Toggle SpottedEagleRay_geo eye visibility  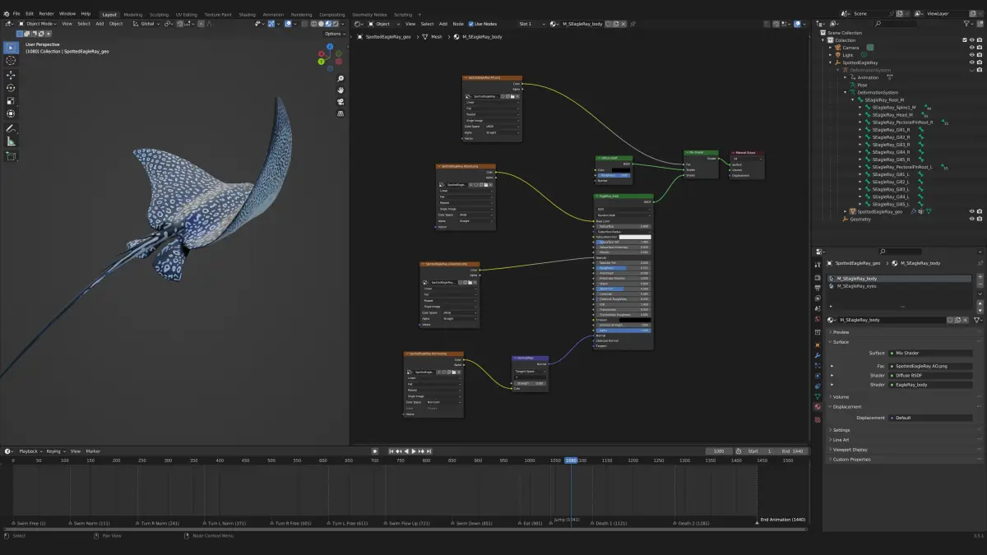(972, 211)
